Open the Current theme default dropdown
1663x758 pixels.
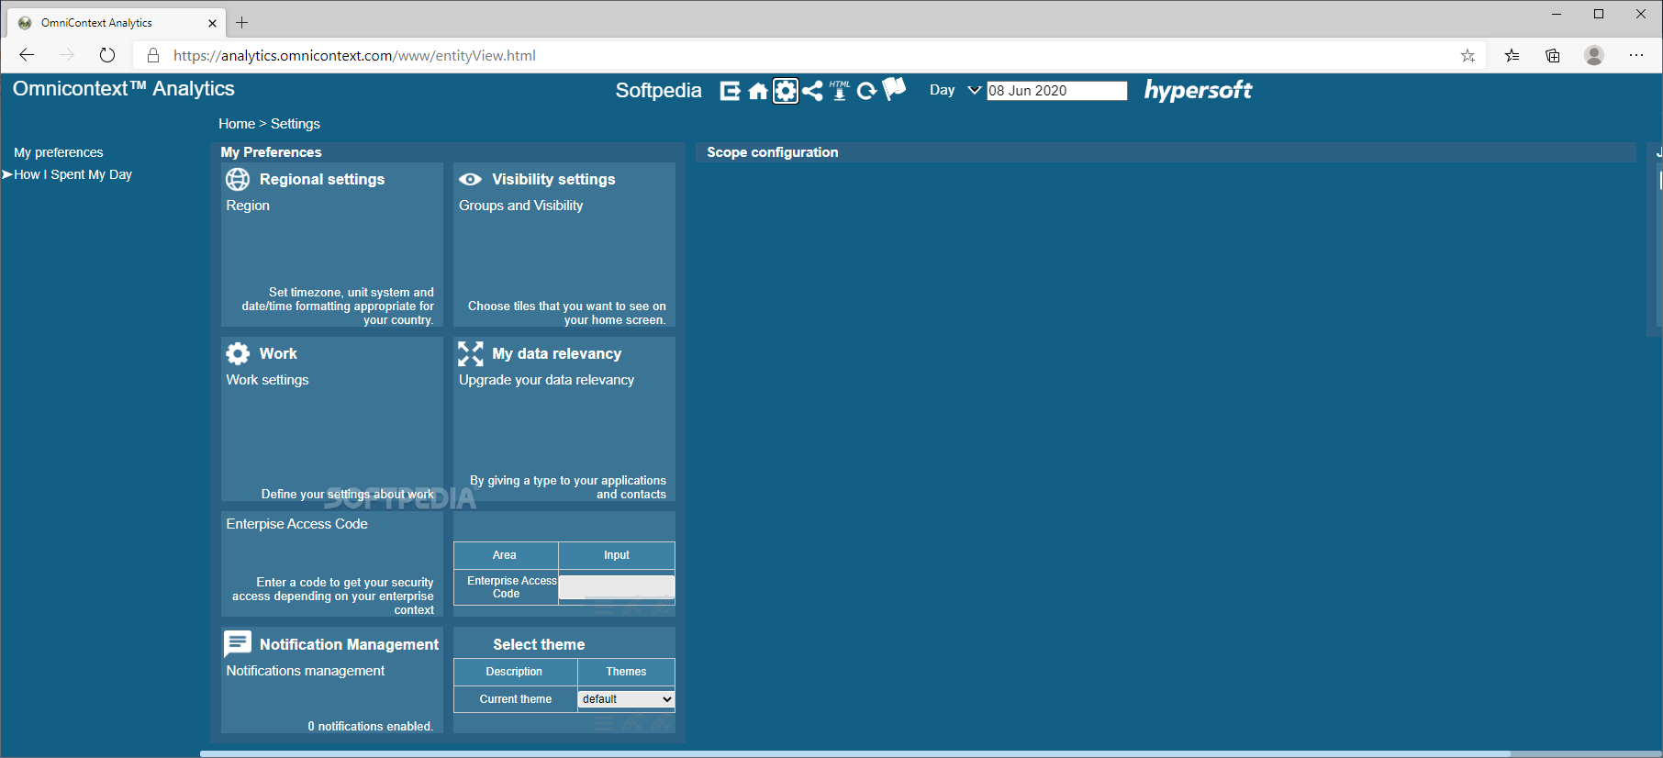pyautogui.click(x=627, y=699)
